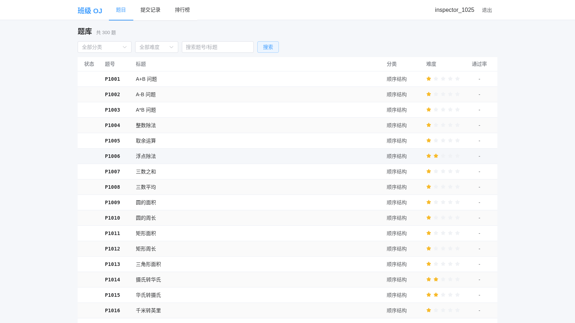Click the 通过率 column header
Image resolution: width=575 pixels, height=323 pixels.
pyautogui.click(x=479, y=64)
